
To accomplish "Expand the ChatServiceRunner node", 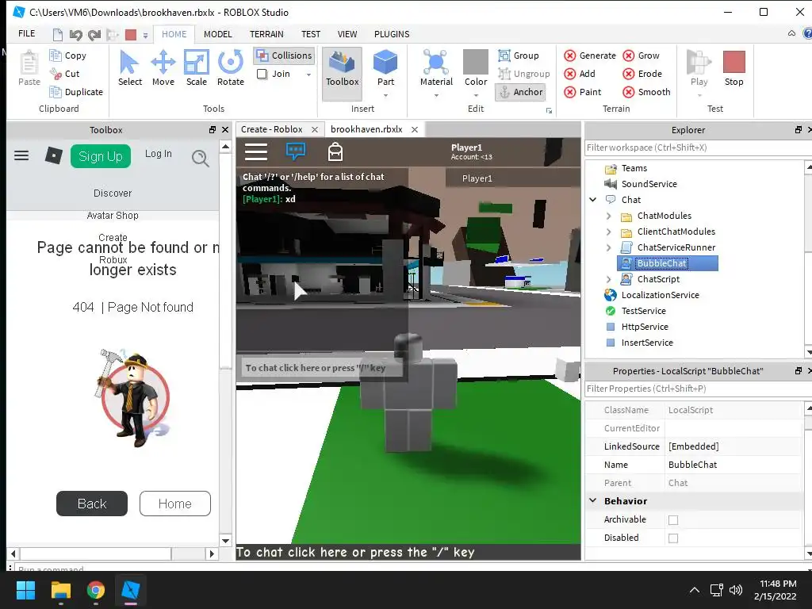I will (x=608, y=247).
